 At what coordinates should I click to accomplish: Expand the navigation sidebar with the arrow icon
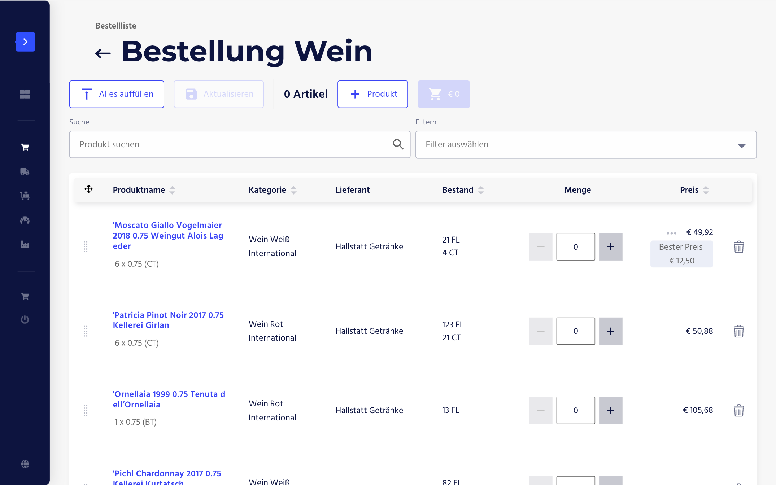click(x=25, y=42)
